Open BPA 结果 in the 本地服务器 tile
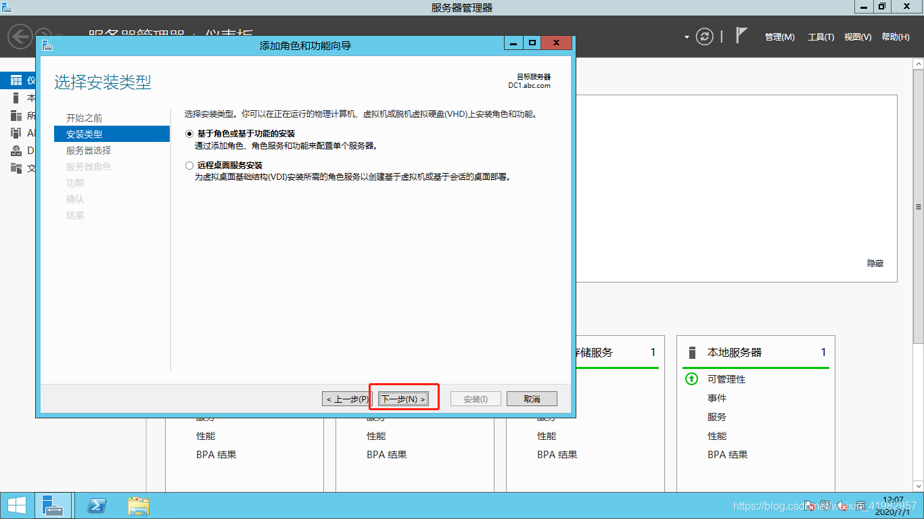 (728, 455)
